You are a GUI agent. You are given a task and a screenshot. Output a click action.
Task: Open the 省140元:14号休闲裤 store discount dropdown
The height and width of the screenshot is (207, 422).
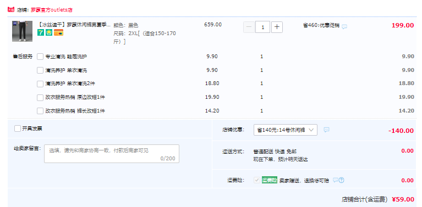pos(286,130)
